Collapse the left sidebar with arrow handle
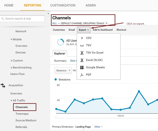 pos(48,14)
